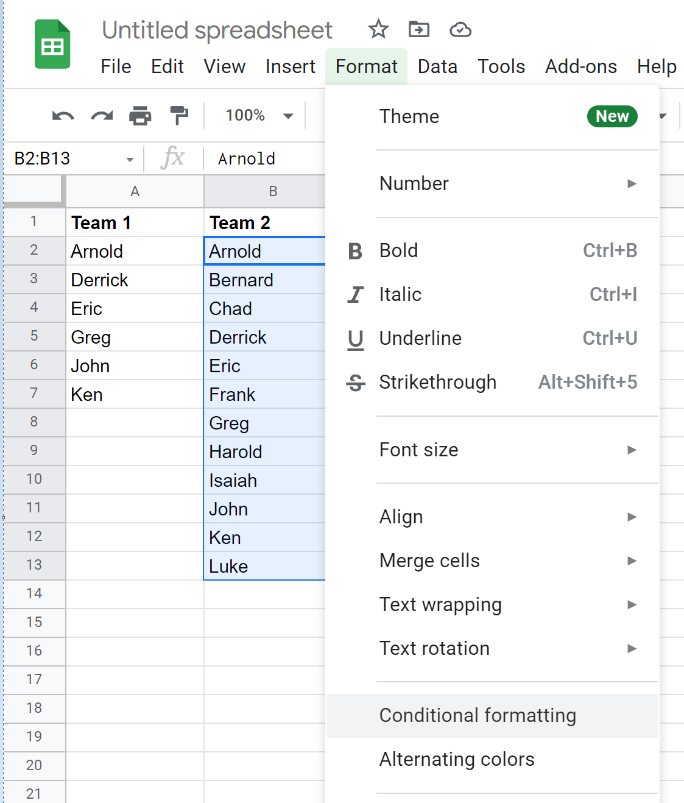Click the Untitled spreadsheet title
Screen dimensions: 684x803
(x=217, y=30)
